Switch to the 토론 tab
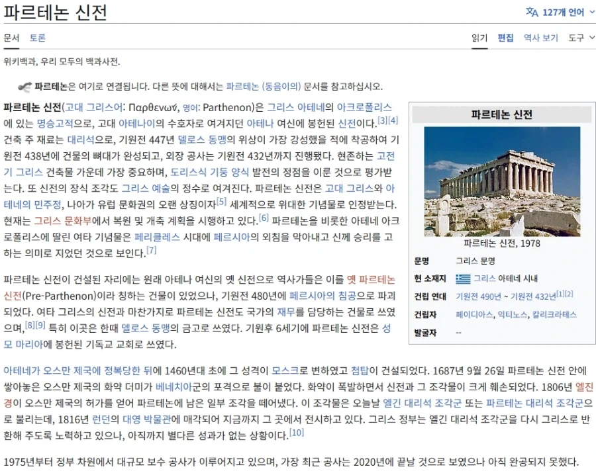The image size is (596, 475). tap(38, 38)
